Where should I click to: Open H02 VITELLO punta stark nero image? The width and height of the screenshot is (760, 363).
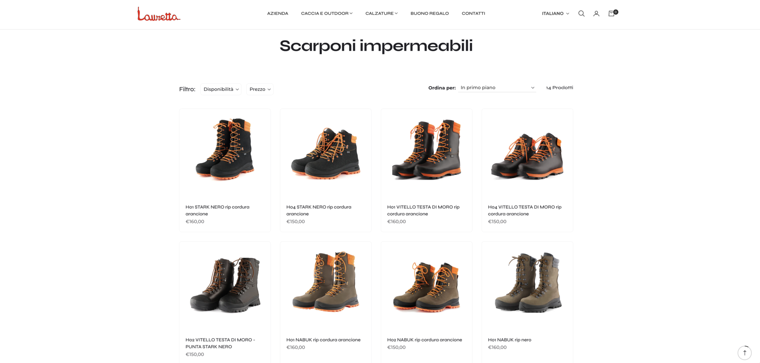coord(225,284)
